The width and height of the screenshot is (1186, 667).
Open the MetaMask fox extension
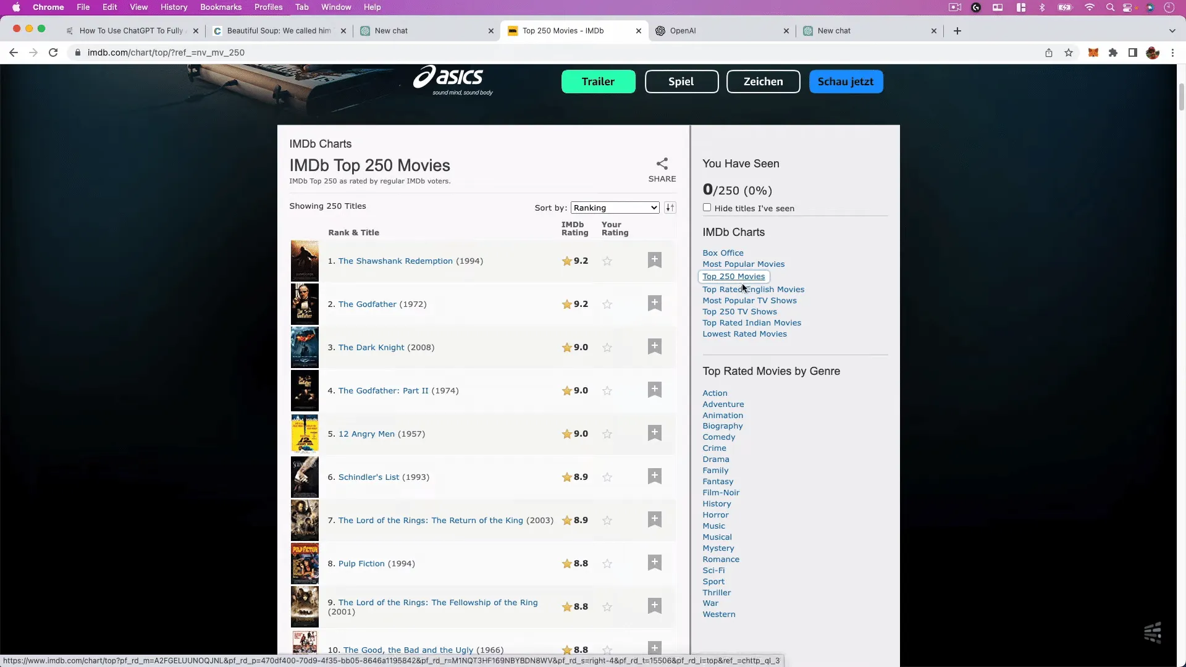[x=1093, y=52]
